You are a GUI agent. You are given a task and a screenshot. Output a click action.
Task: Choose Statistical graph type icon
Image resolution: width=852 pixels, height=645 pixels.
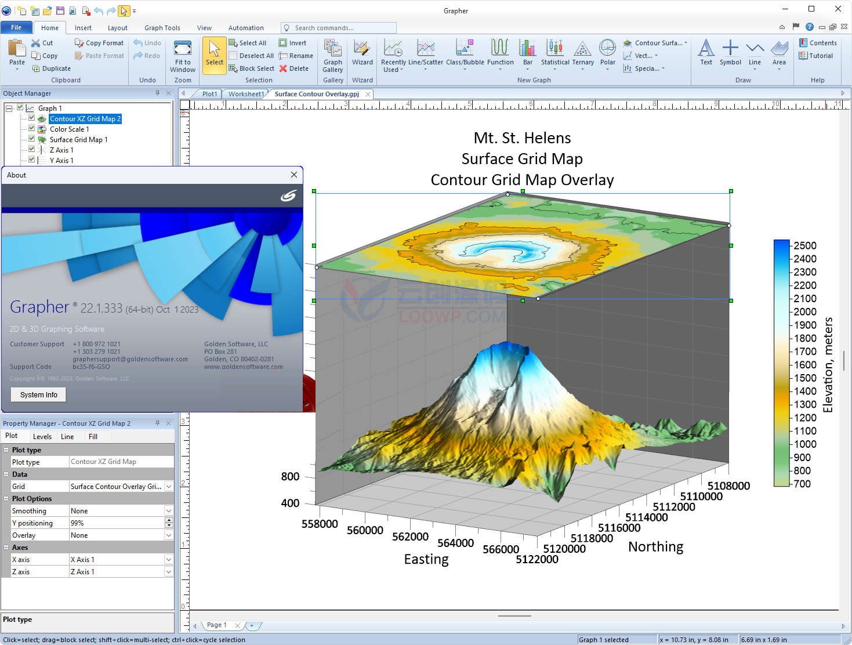(555, 48)
